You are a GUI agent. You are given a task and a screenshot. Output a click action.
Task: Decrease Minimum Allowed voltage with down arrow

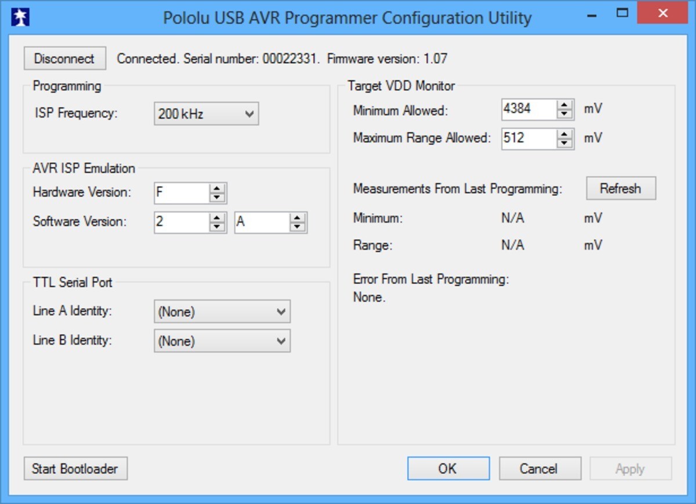(x=564, y=114)
